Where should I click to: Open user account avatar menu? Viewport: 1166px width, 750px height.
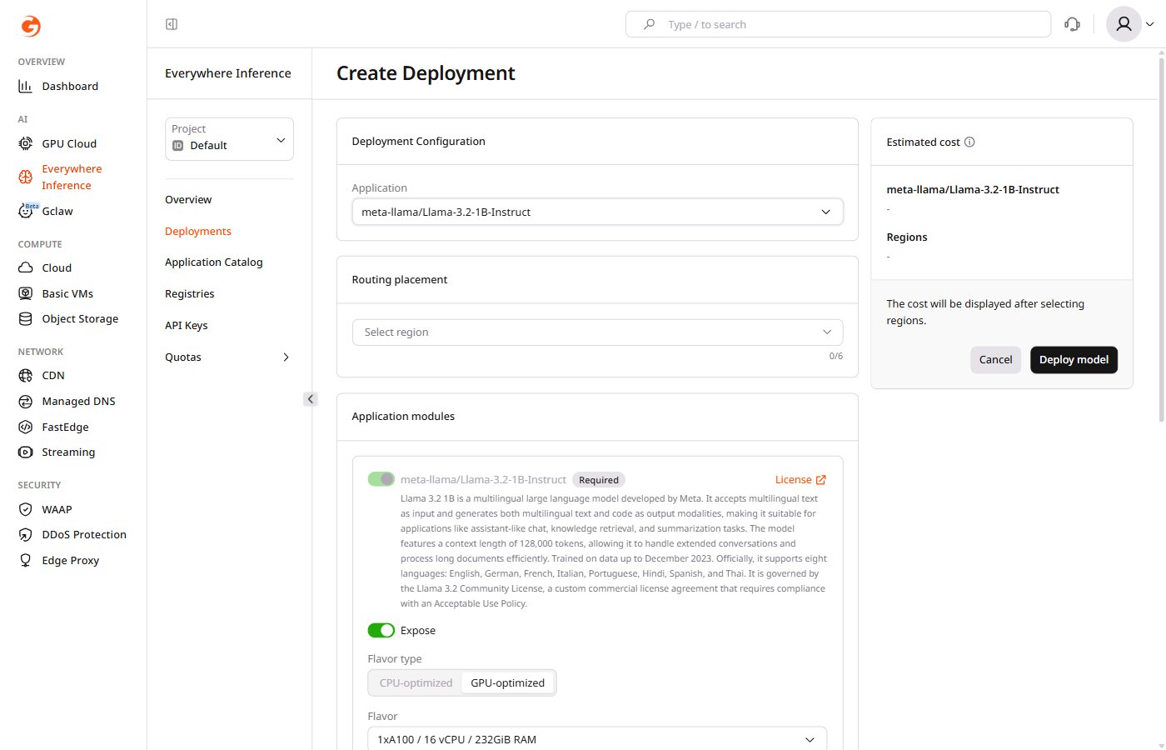pos(1124,24)
